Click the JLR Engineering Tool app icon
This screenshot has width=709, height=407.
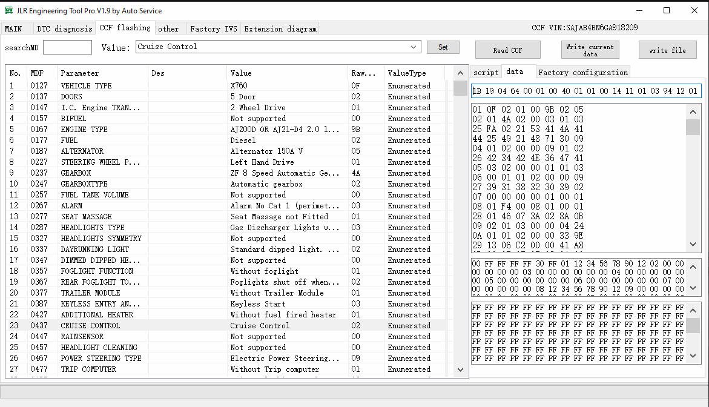[8, 10]
